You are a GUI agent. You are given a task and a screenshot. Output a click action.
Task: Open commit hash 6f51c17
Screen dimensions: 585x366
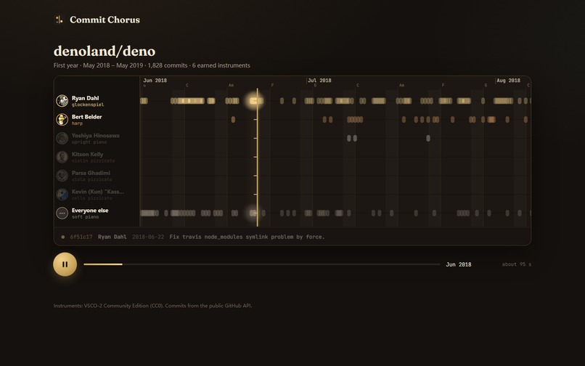tap(81, 237)
